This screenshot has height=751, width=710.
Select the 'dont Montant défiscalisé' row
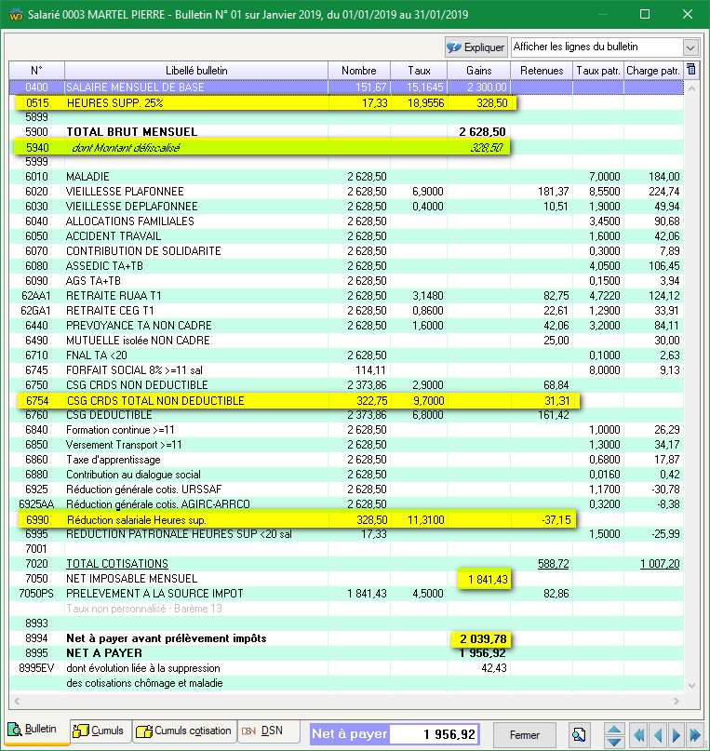[x=346, y=148]
